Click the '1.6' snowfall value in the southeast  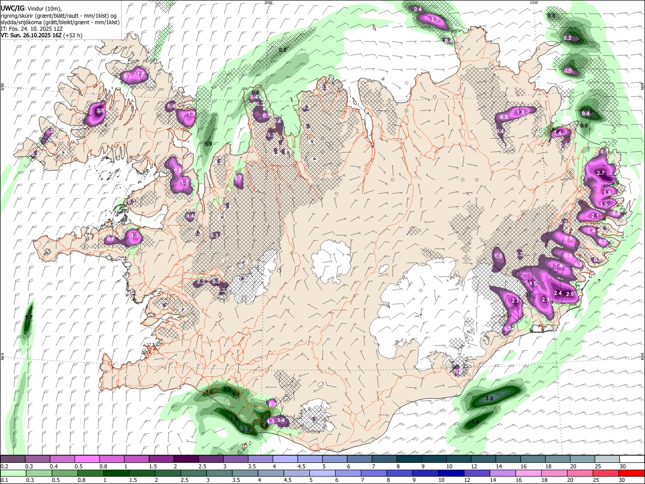click(x=534, y=284)
